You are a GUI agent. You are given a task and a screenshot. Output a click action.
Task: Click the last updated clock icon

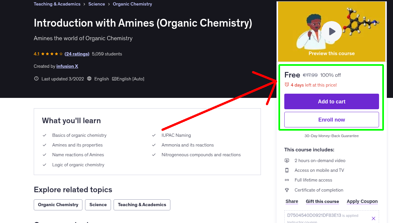(36, 78)
